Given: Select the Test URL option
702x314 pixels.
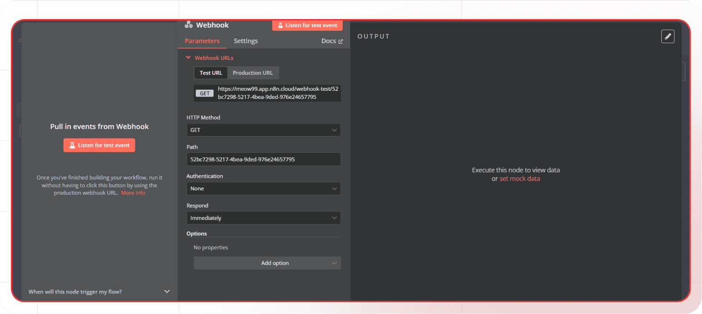Looking at the screenshot, I should pos(211,73).
